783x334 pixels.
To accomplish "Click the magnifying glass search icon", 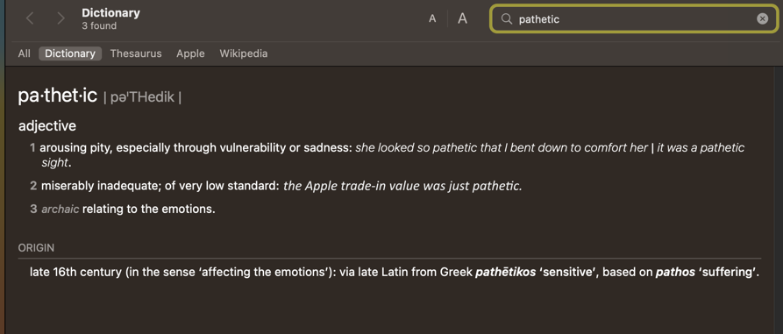I will pyautogui.click(x=506, y=19).
